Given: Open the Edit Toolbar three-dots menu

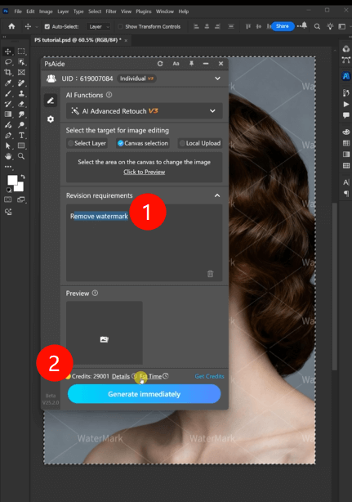Looking at the screenshot, I should pos(8,167).
